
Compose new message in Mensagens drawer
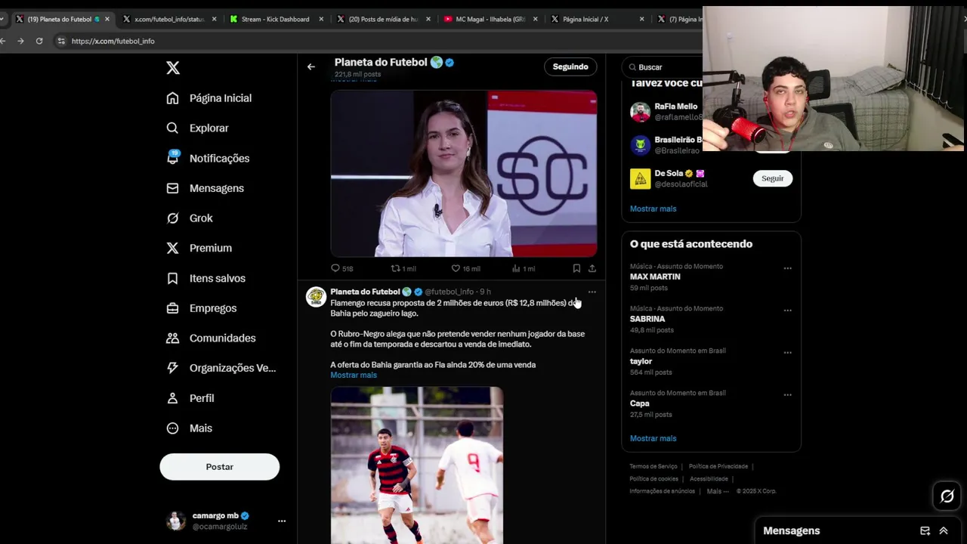pos(925,531)
